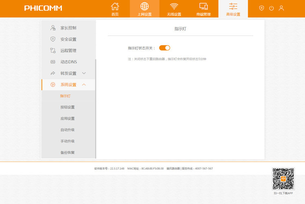305x204 pixels.
Task: Open 远程管理 in the sidebar
Action: [68, 50]
